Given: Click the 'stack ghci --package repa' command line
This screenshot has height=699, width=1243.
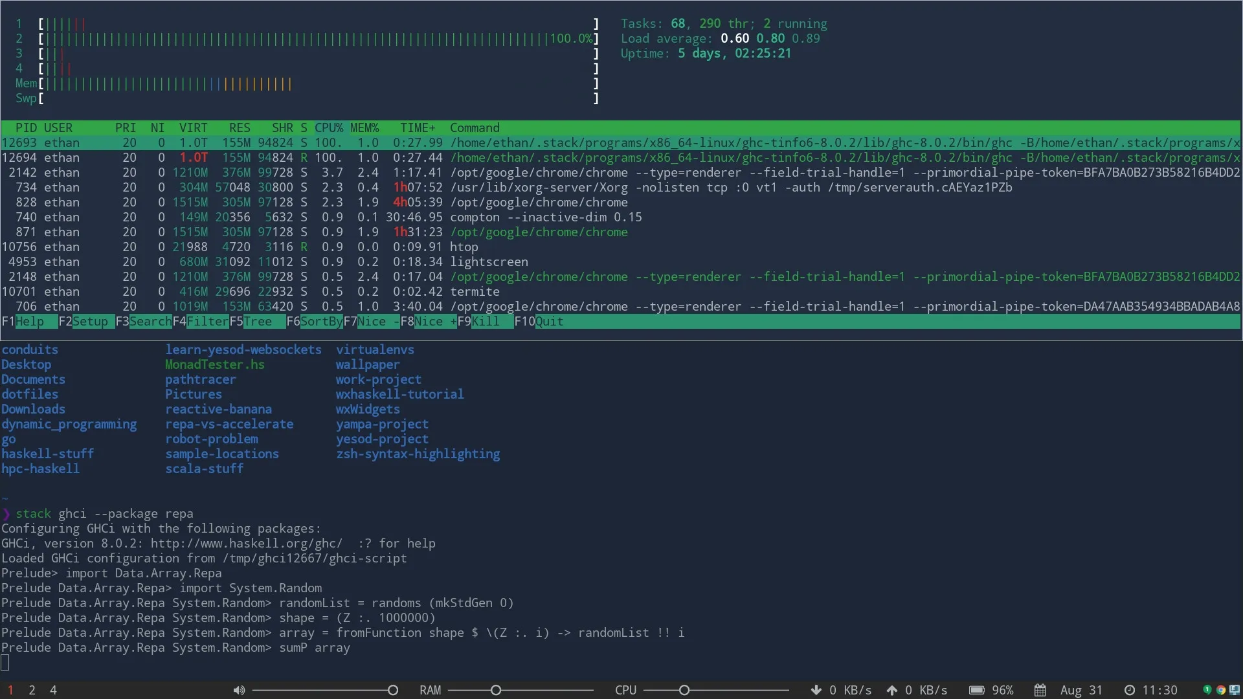Looking at the screenshot, I should click(104, 513).
